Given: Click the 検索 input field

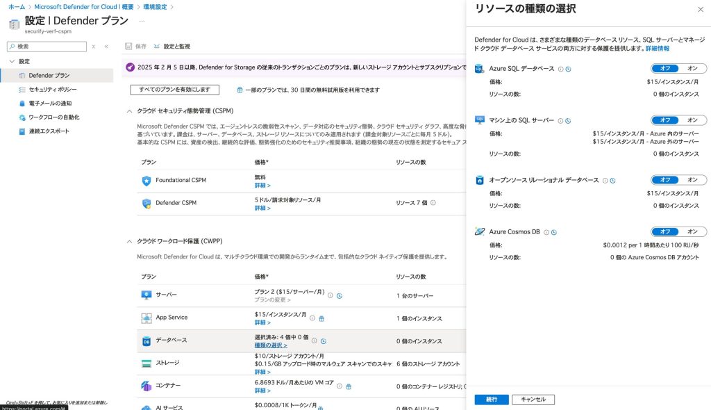Looking at the screenshot, I should pyautogui.click(x=49, y=47).
